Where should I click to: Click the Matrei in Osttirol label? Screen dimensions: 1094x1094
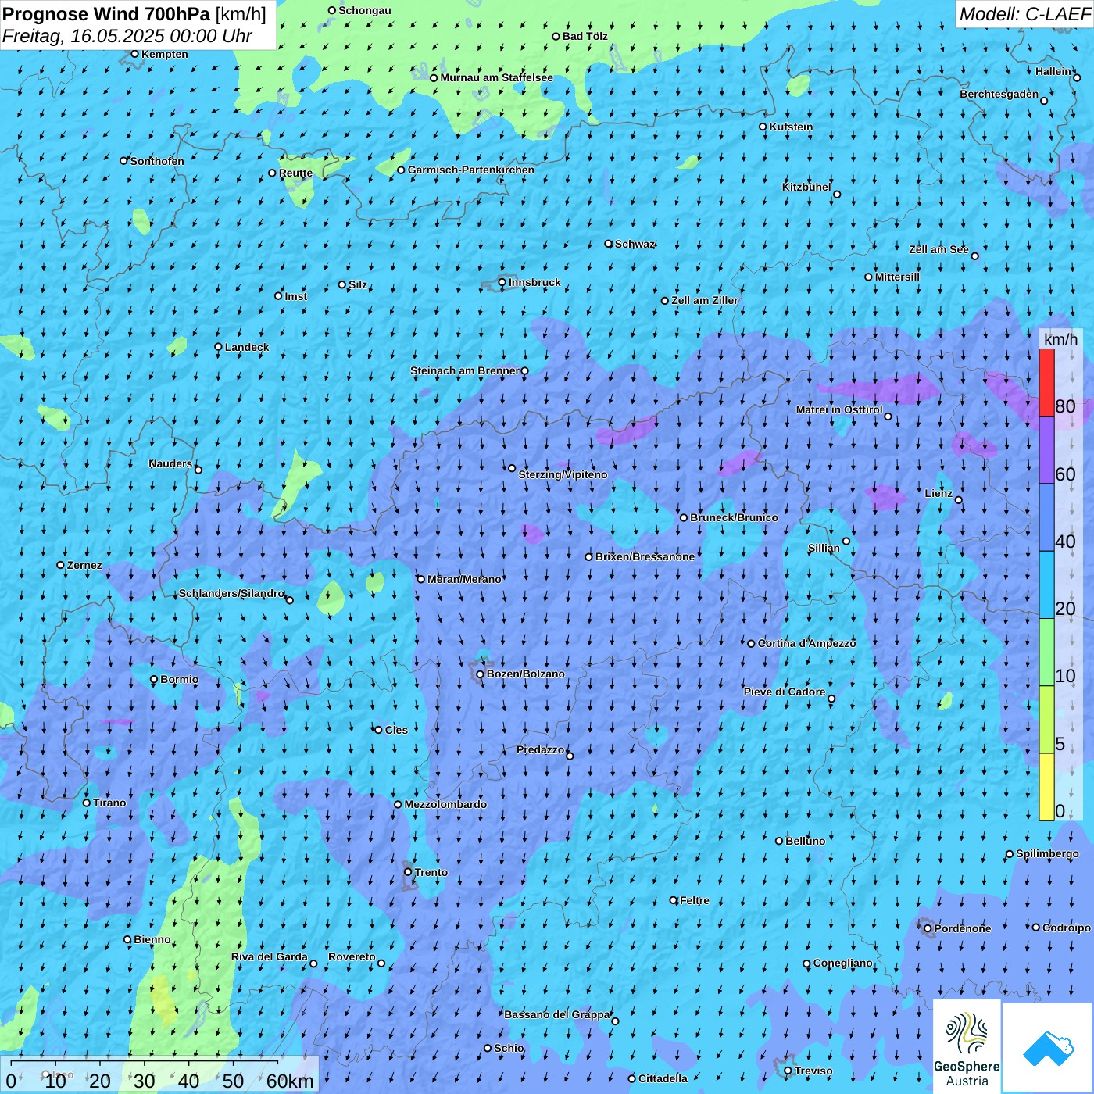point(839,409)
